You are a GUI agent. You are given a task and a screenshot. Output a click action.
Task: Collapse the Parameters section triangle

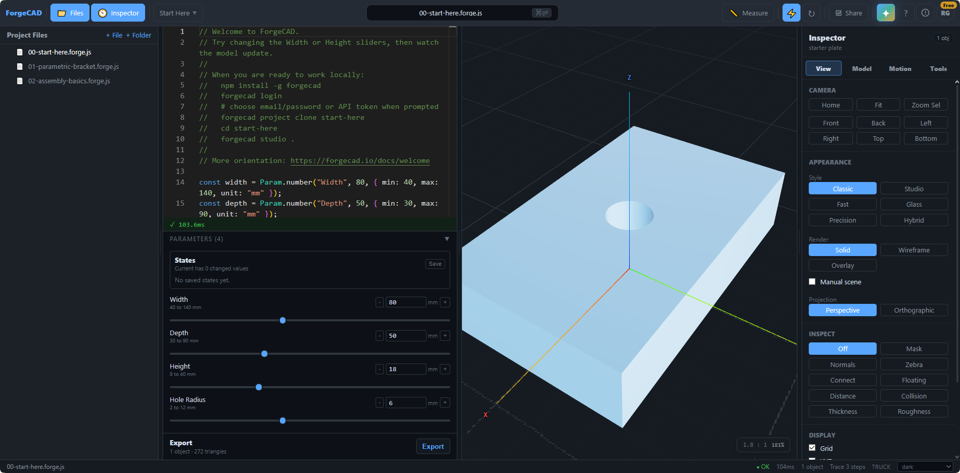[447, 239]
